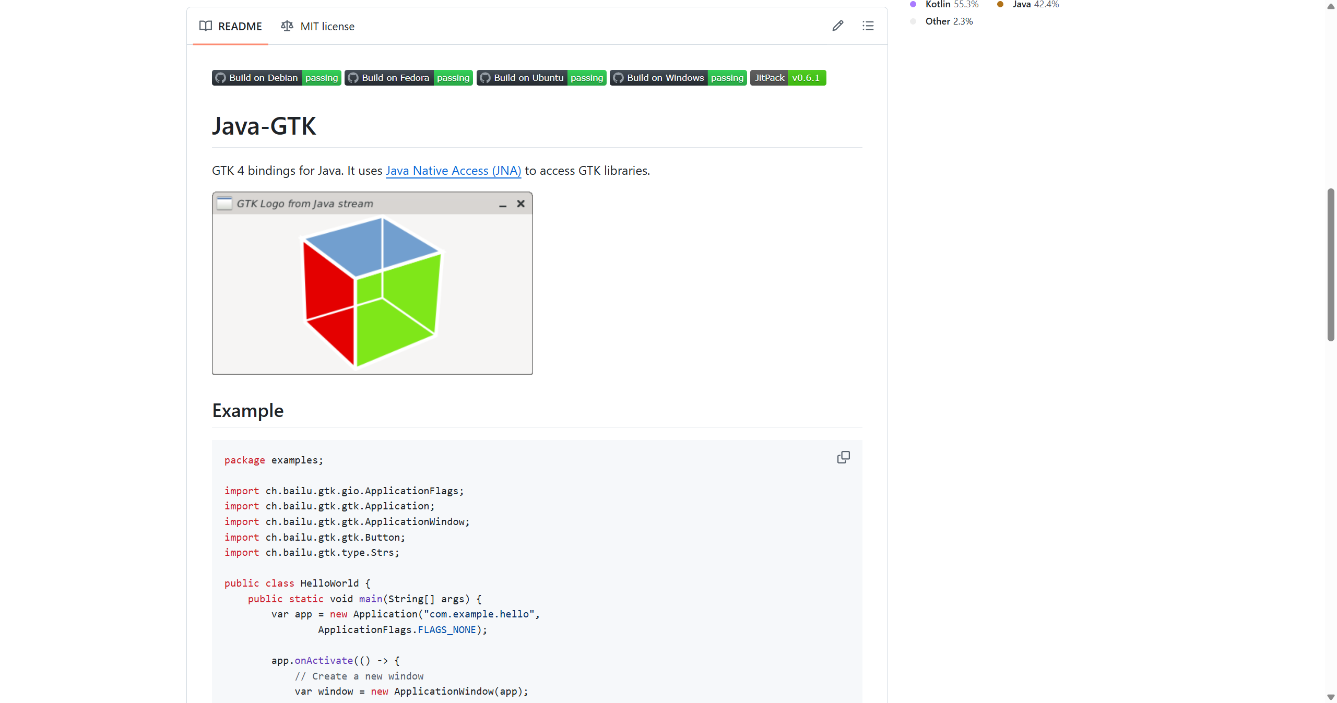The image size is (1337, 703).
Task: Select the Other 2.3% language entry
Action: 948,21
